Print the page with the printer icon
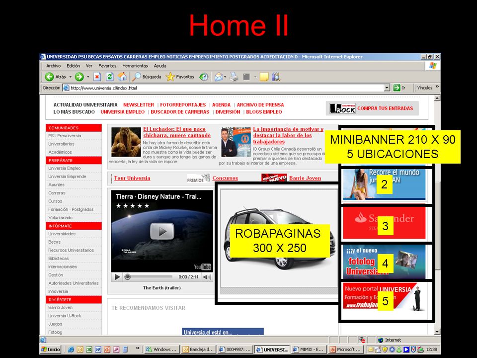This screenshot has width=477, height=358. pyautogui.click(x=234, y=77)
